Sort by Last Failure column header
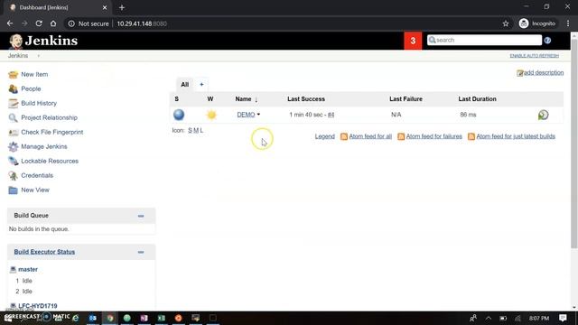Image resolution: width=578 pixels, height=325 pixels. [x=406, y=99]
